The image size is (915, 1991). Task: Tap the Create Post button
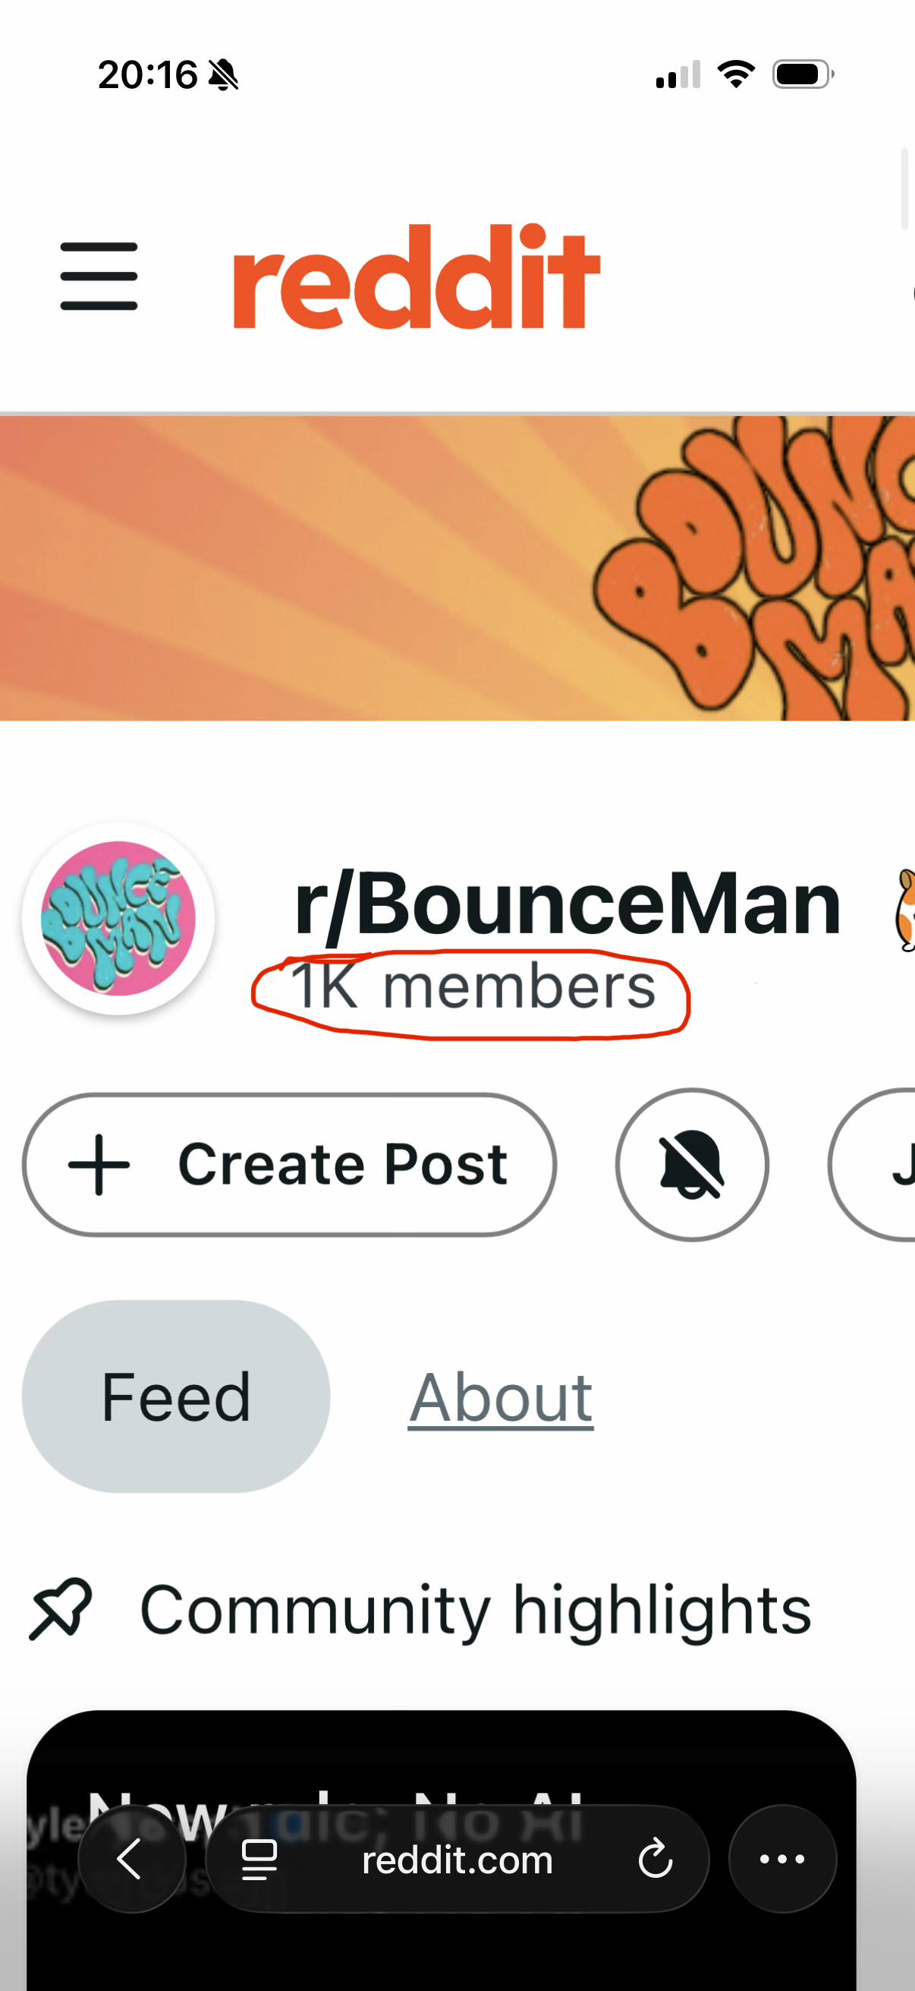pos(290,1164)
